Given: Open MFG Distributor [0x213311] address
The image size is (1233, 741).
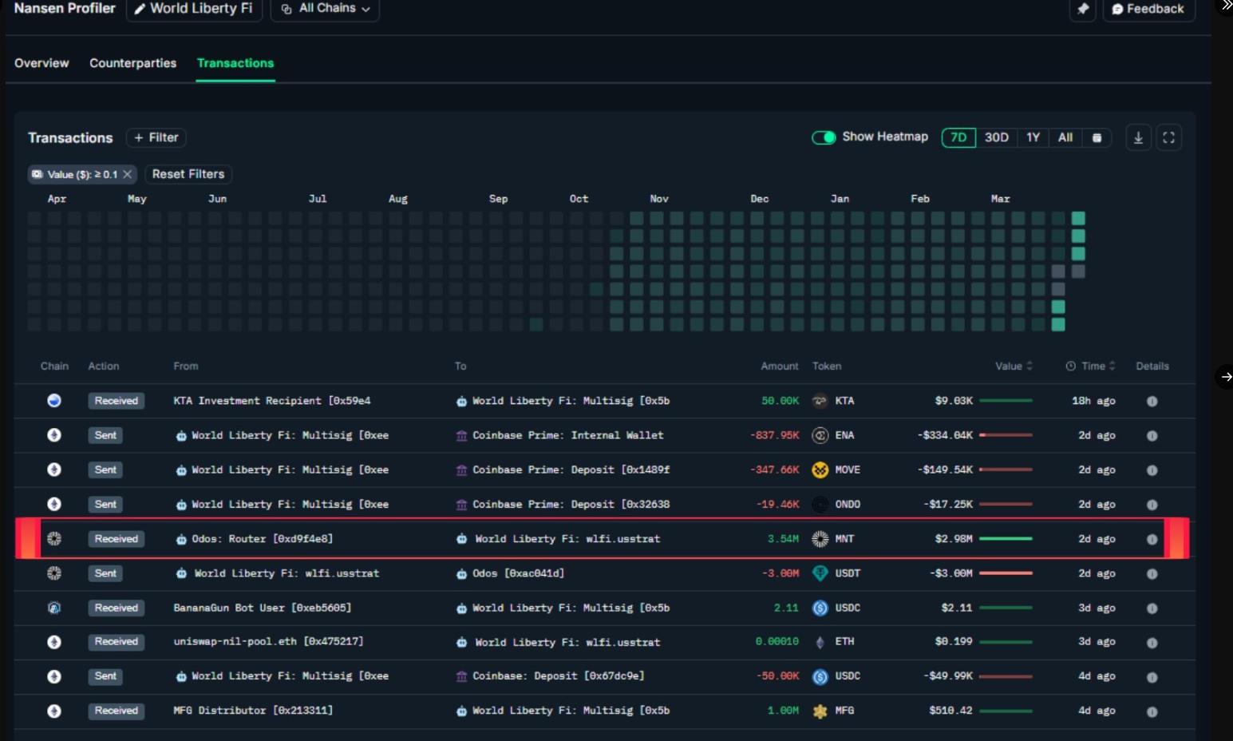Looking at the screenshot, I should pos(253,711).
